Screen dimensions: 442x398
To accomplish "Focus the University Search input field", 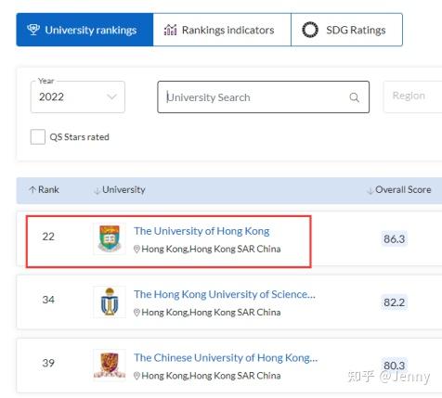I will [263, 97].
